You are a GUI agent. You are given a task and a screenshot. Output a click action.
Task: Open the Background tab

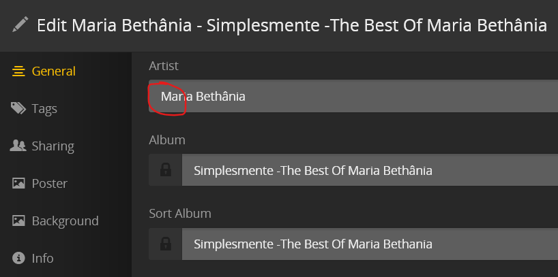pos(65,221)
